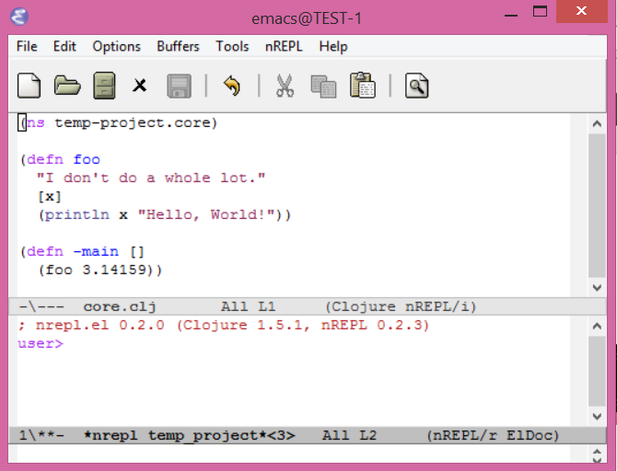Image resolution: width=617 pixels, height=471 pixels.
Task: Click the nREPL pane scrollbar thumb
Action: (597, 371)
